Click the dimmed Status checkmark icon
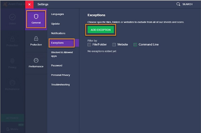This screenshot has width=201, height=133. click(12, 17)
